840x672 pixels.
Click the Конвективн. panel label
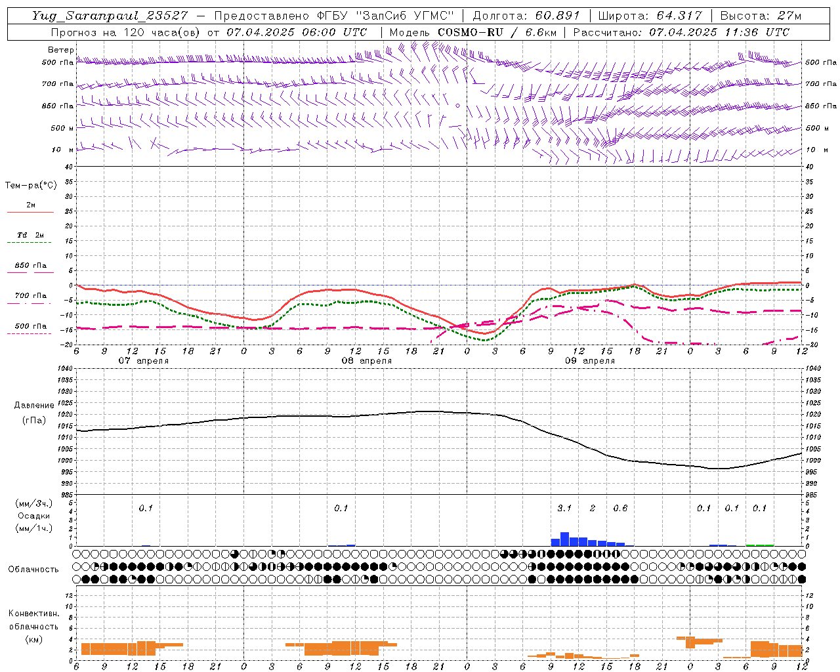tap(34, 614)
